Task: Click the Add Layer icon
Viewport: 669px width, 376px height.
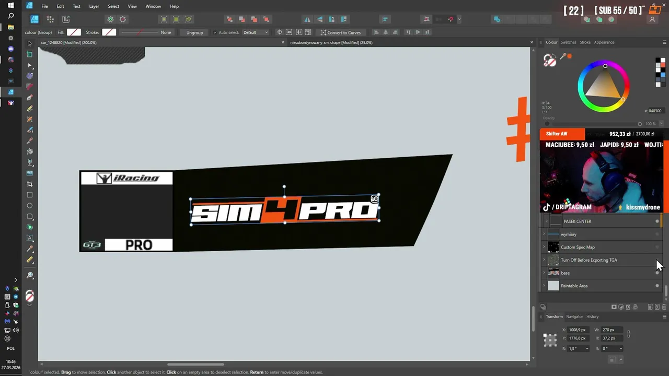Action: pyautogui.click(x=650, y=307)
